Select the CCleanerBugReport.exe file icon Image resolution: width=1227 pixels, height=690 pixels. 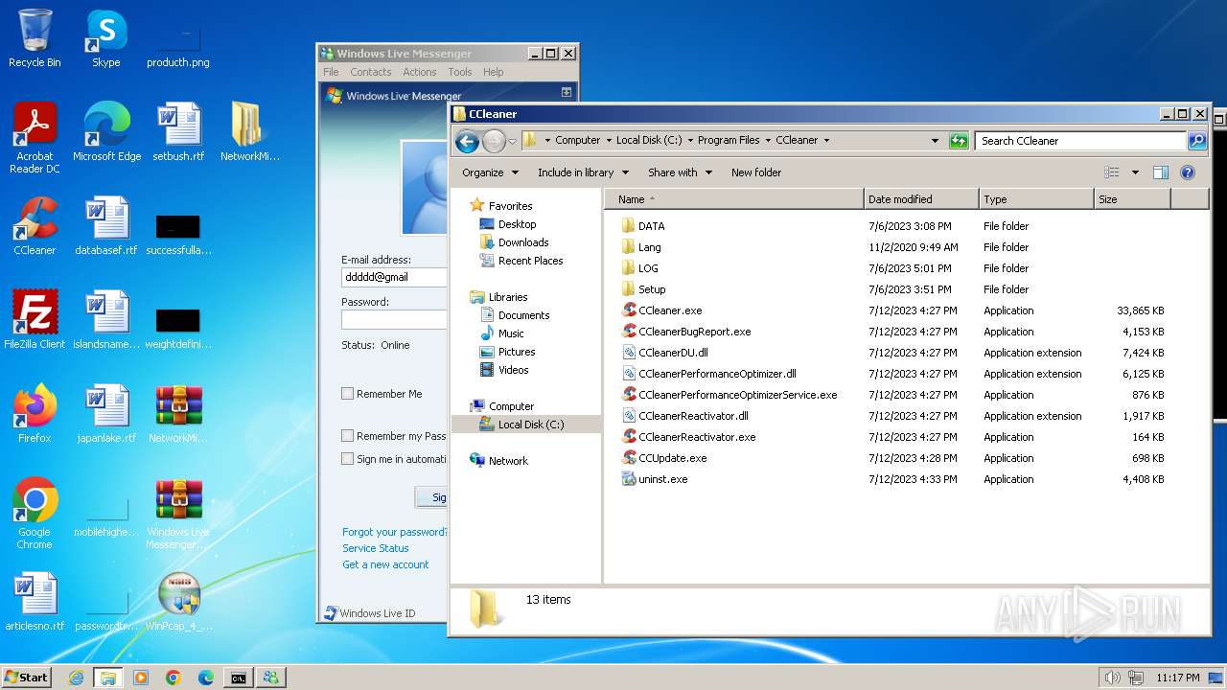click(x=629, y=332)
